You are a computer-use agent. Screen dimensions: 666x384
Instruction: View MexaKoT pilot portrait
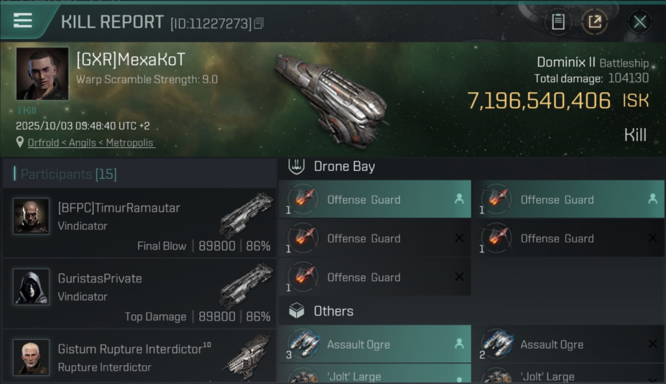tap(42, 73)
